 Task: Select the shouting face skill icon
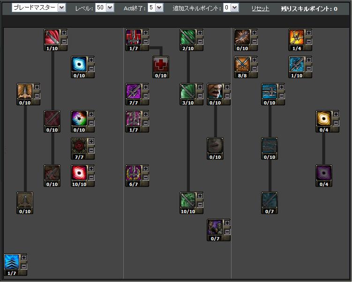click(x=215, y=91)
